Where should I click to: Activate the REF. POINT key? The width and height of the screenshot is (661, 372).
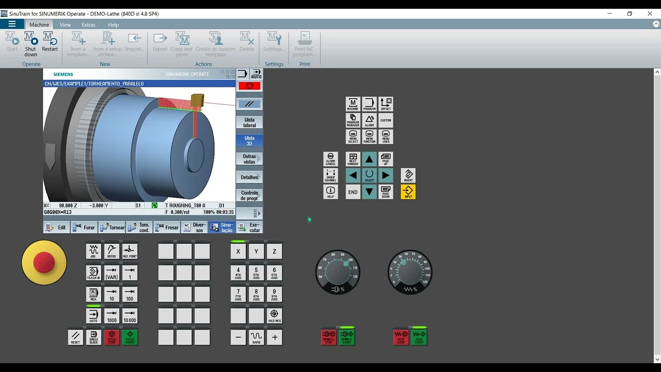coord(130,251)
